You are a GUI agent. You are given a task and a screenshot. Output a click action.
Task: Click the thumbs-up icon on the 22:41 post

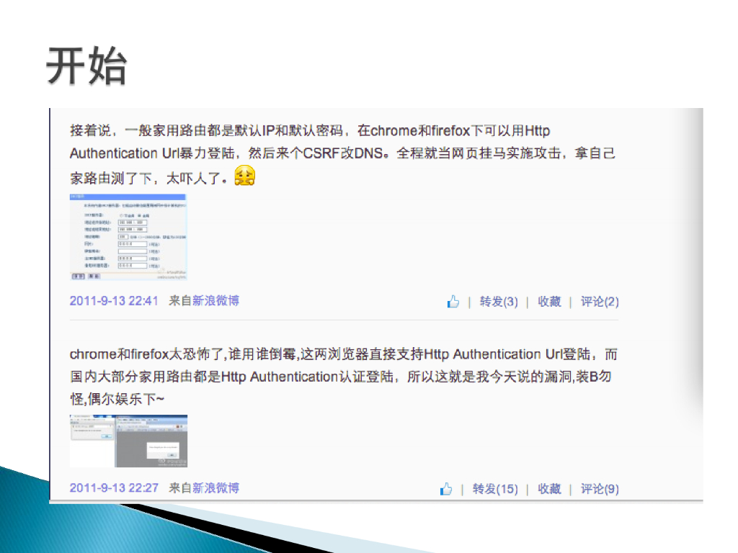click(x=453, y=302)
